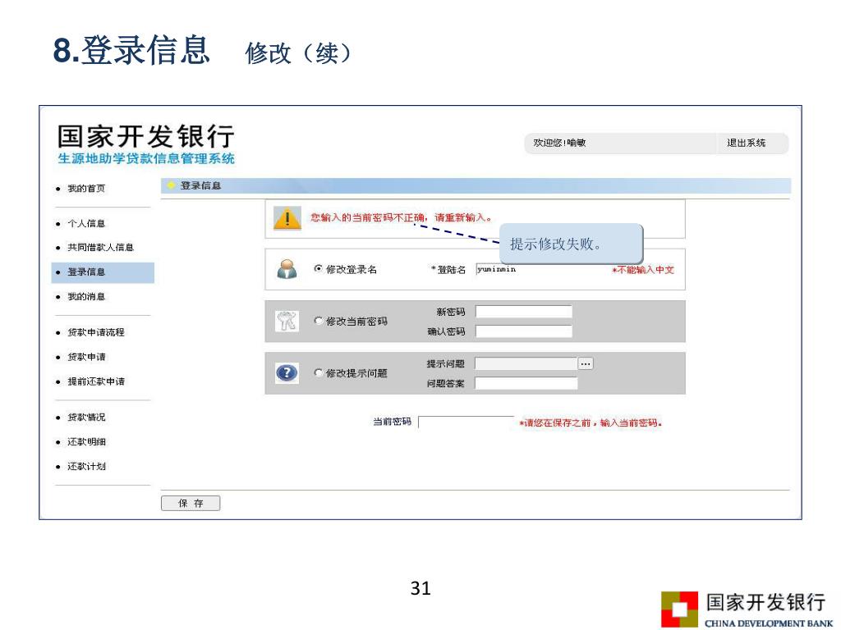This screenshot has width=841, height=630.
Task: Select 登录信息 in the sidebar
Action: [x=103, y=272]
